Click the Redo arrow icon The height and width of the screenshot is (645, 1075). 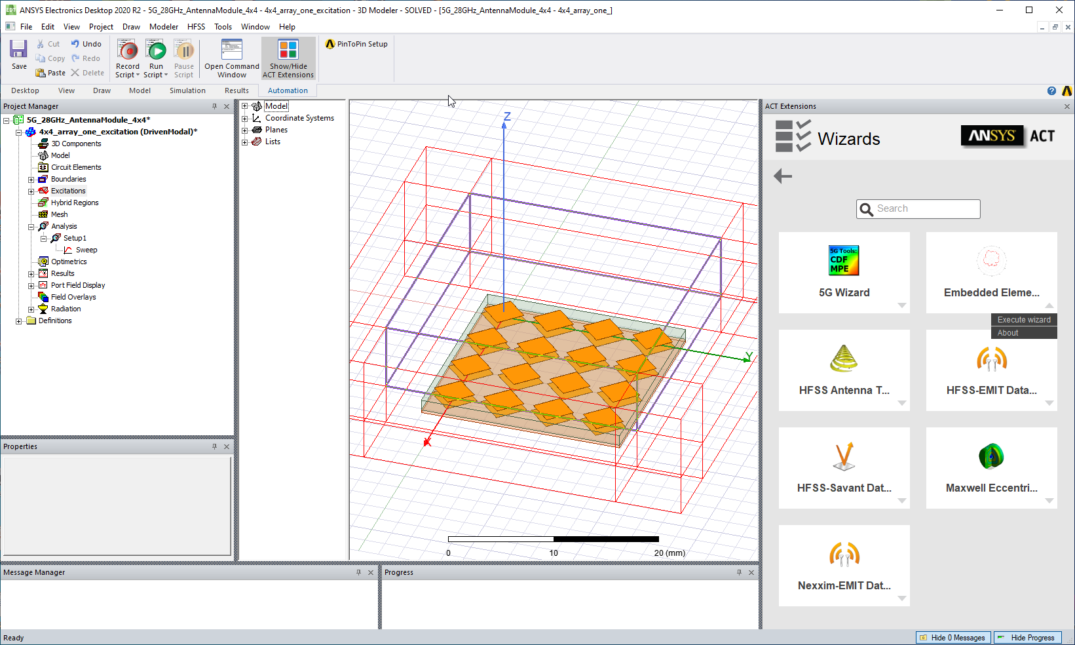coord(75,58)
